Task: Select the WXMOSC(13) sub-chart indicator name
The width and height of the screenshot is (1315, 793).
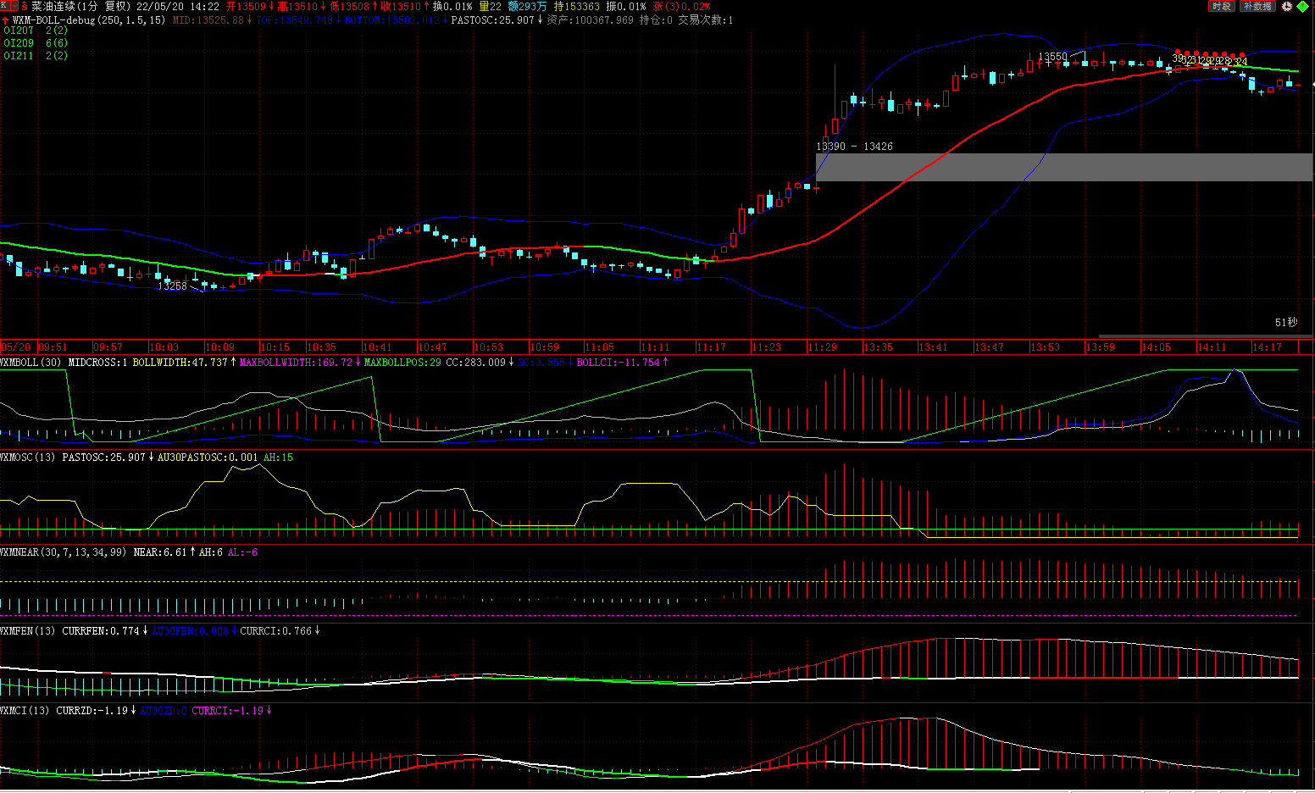Action: pos(27,457)
